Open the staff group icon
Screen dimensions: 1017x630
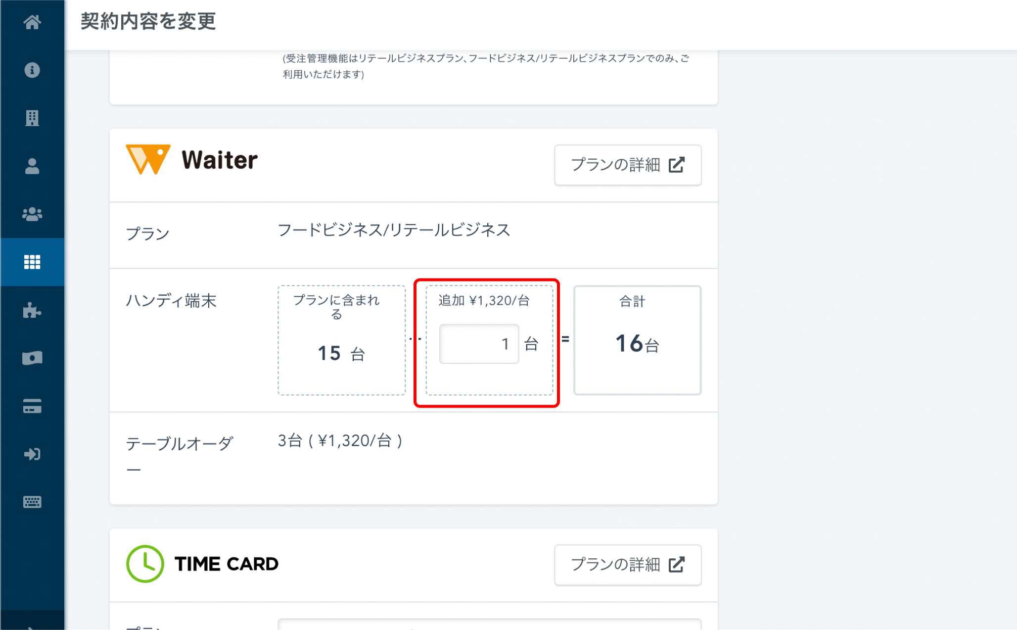[32, 214]
